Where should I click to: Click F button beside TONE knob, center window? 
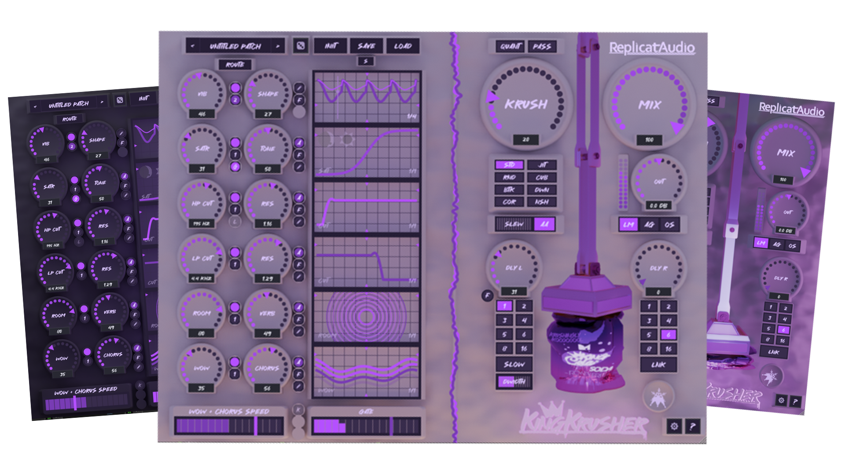tap(299, 155)
